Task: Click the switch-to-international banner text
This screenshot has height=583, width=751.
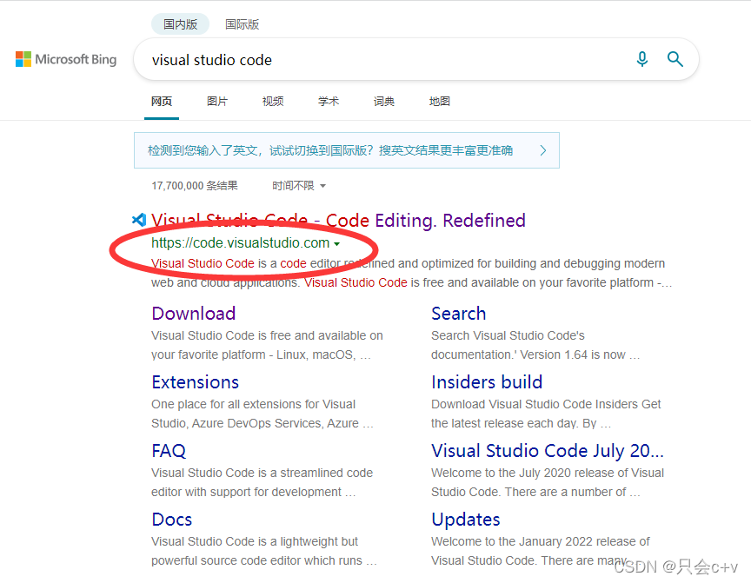Action: [x=330, y=150]
